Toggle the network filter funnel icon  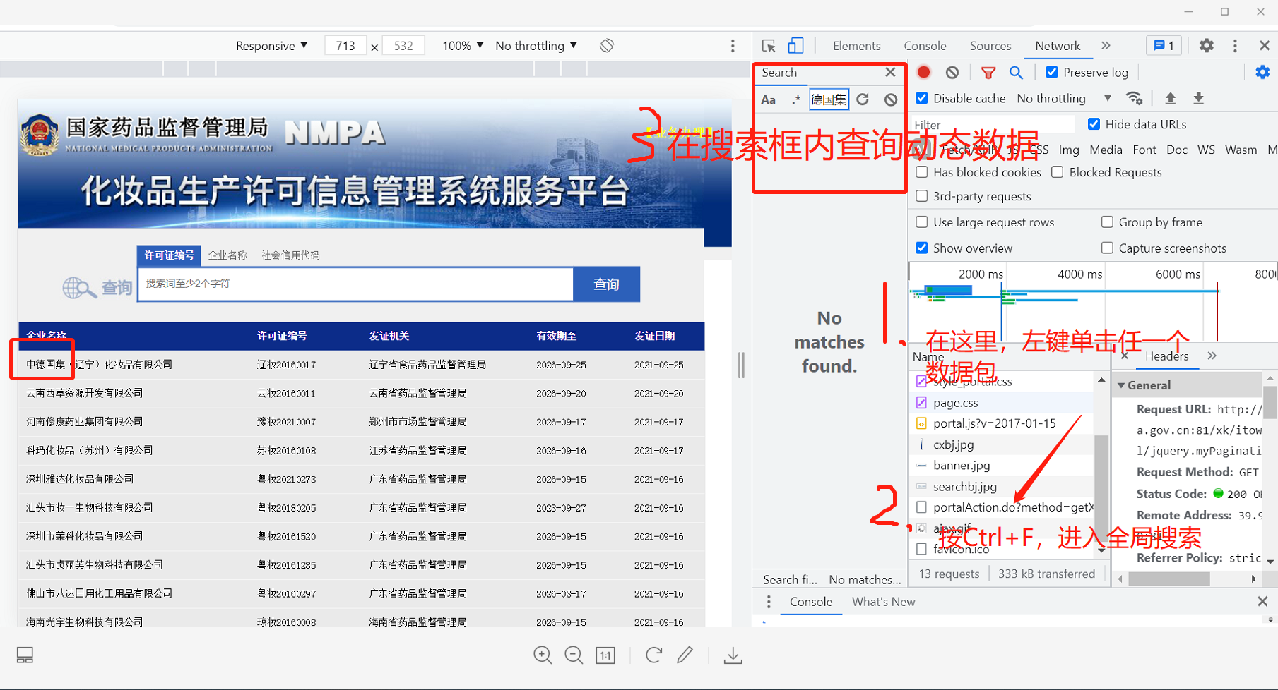[x=988, y=72]
